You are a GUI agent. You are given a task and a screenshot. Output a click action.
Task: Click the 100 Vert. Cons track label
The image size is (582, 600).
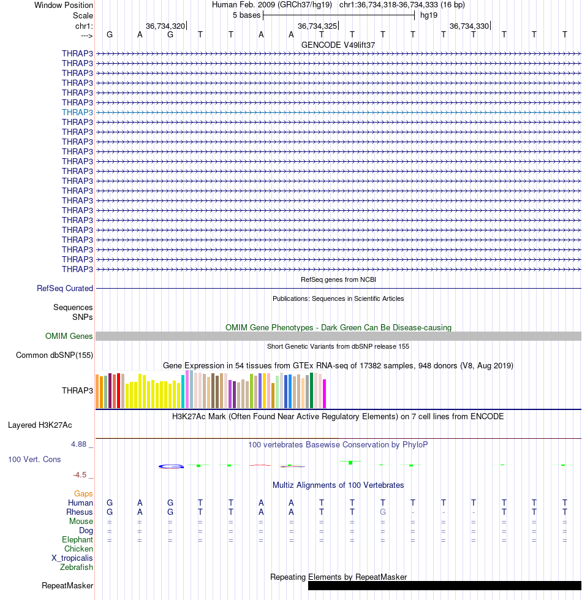[34, 459]
